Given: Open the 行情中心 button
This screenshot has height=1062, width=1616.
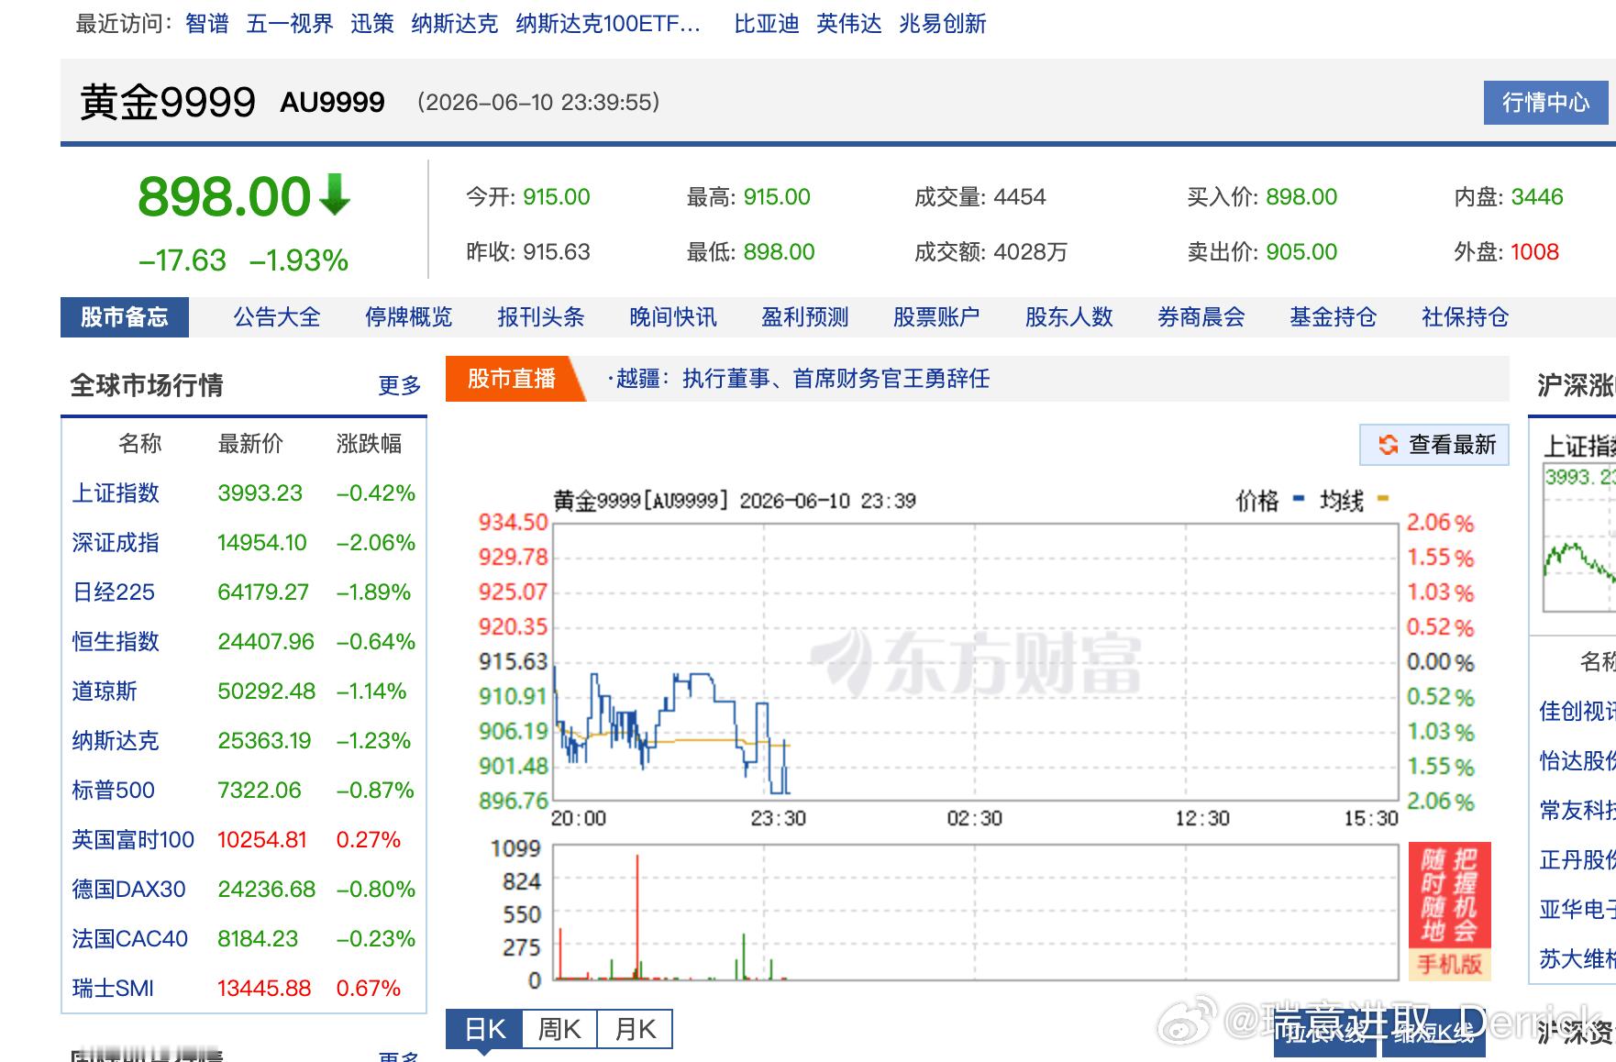Looking at the screenshot, I should pyautogui.click(x=1545, y=102).
